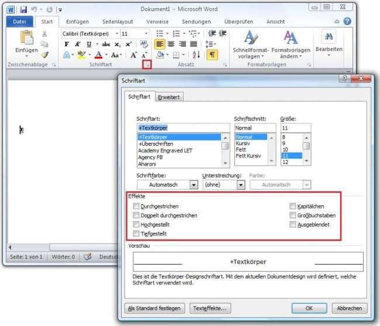Image resolution: width=380 pixels, height=326 pixels.
Task: Click the justify alignment icon
Action: [x=194, y=44]
